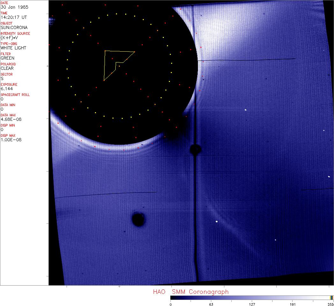Click the exposure value 6.144
334x306 pixels.
tap(7, 89)
